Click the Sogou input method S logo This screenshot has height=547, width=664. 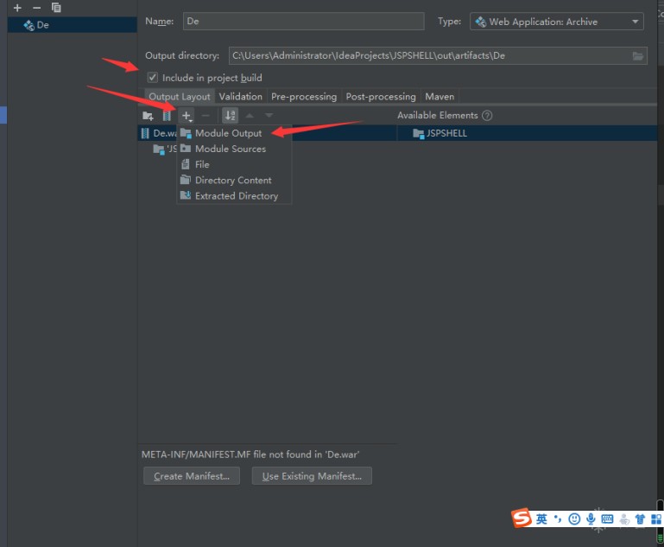point(522,518)
